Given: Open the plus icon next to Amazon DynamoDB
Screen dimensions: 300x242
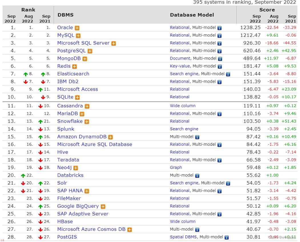Looking at the screenshot, I should click(110, 137).
